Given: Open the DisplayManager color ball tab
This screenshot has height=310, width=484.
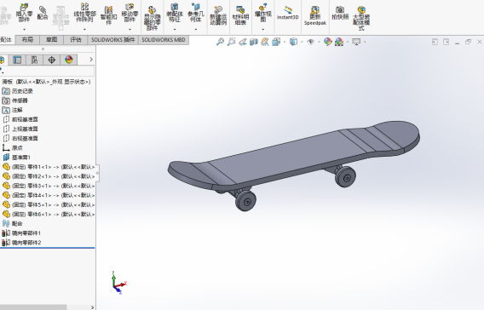Looking at the screenshot, I should [69, 60].
